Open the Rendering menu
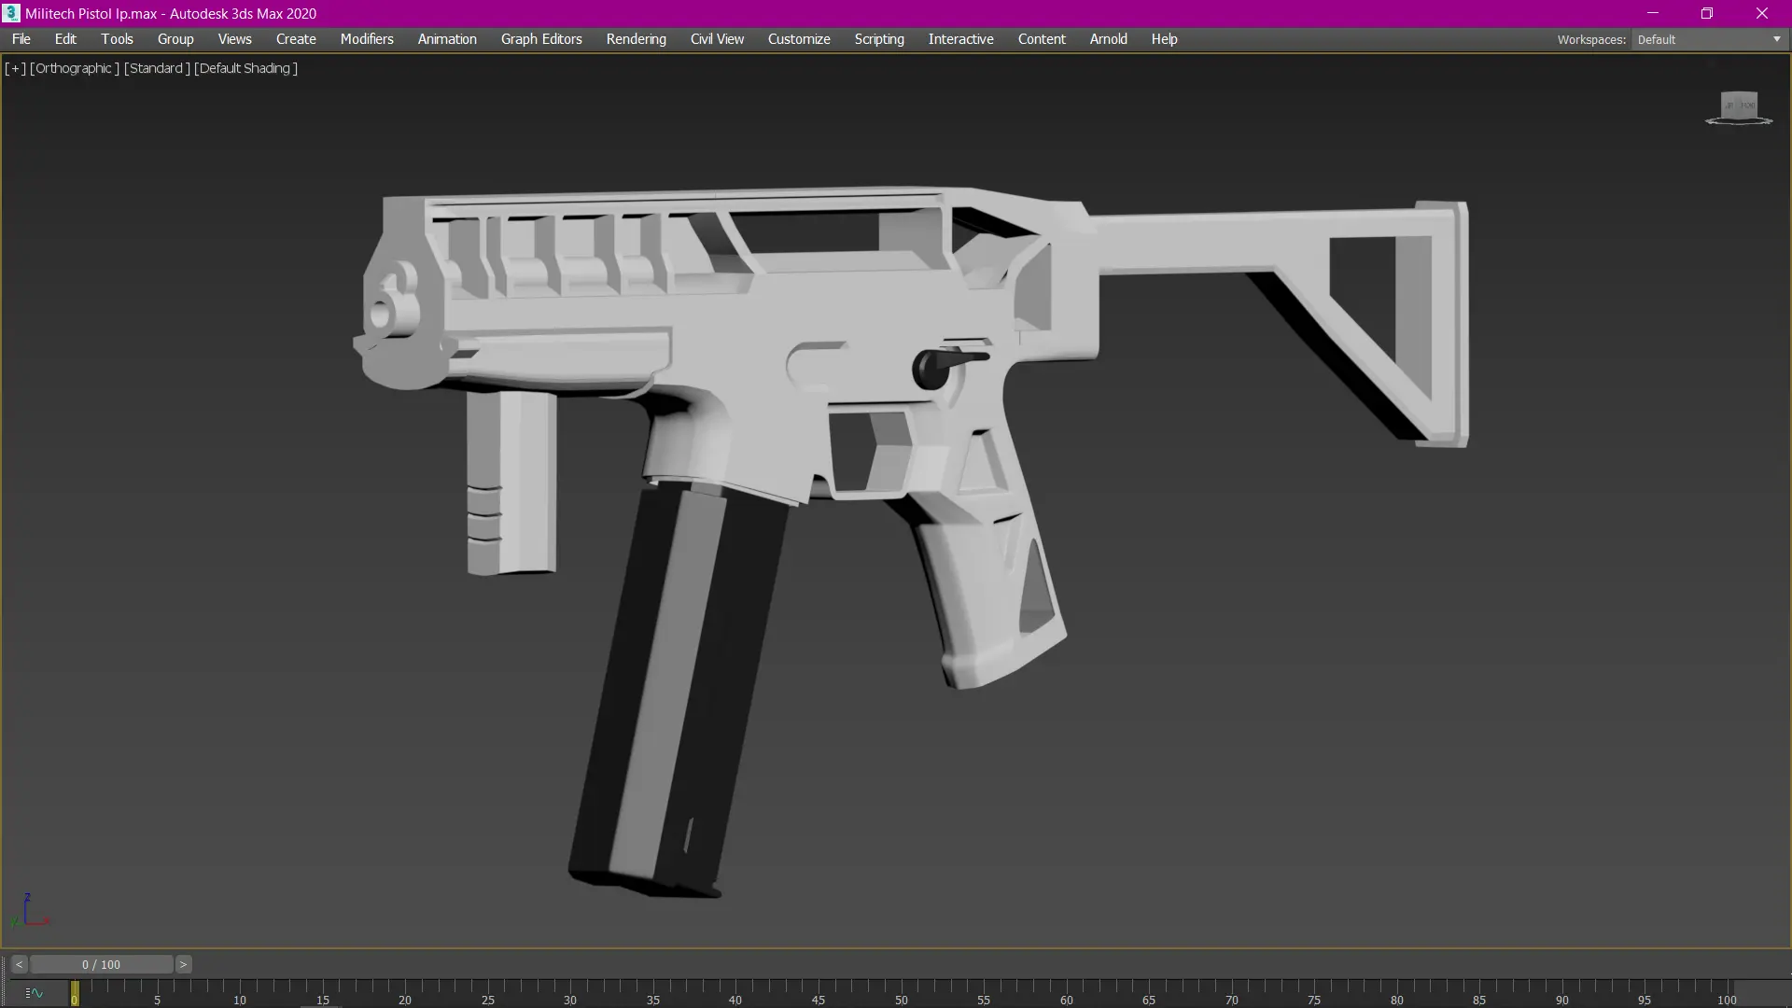The width and height of the screenshot is (1792, 1008). [637, 39]
